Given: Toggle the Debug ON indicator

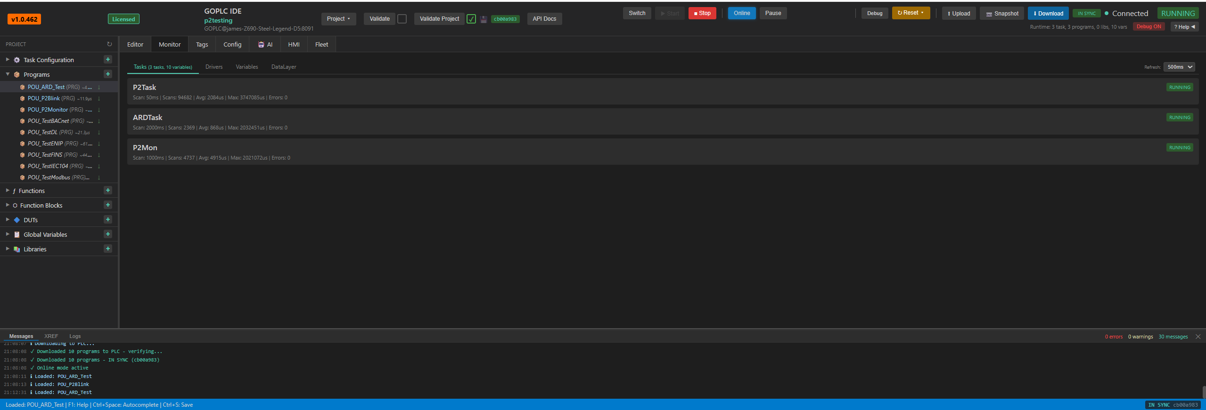Looking at the screenshot, I should (x=1149, y=27).
